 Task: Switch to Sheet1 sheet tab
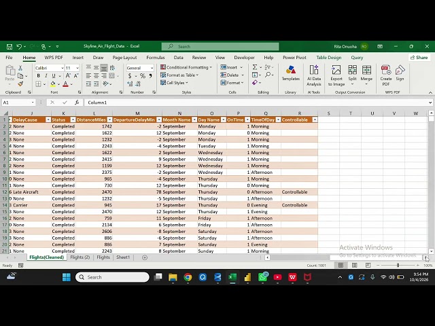point(123,257)
